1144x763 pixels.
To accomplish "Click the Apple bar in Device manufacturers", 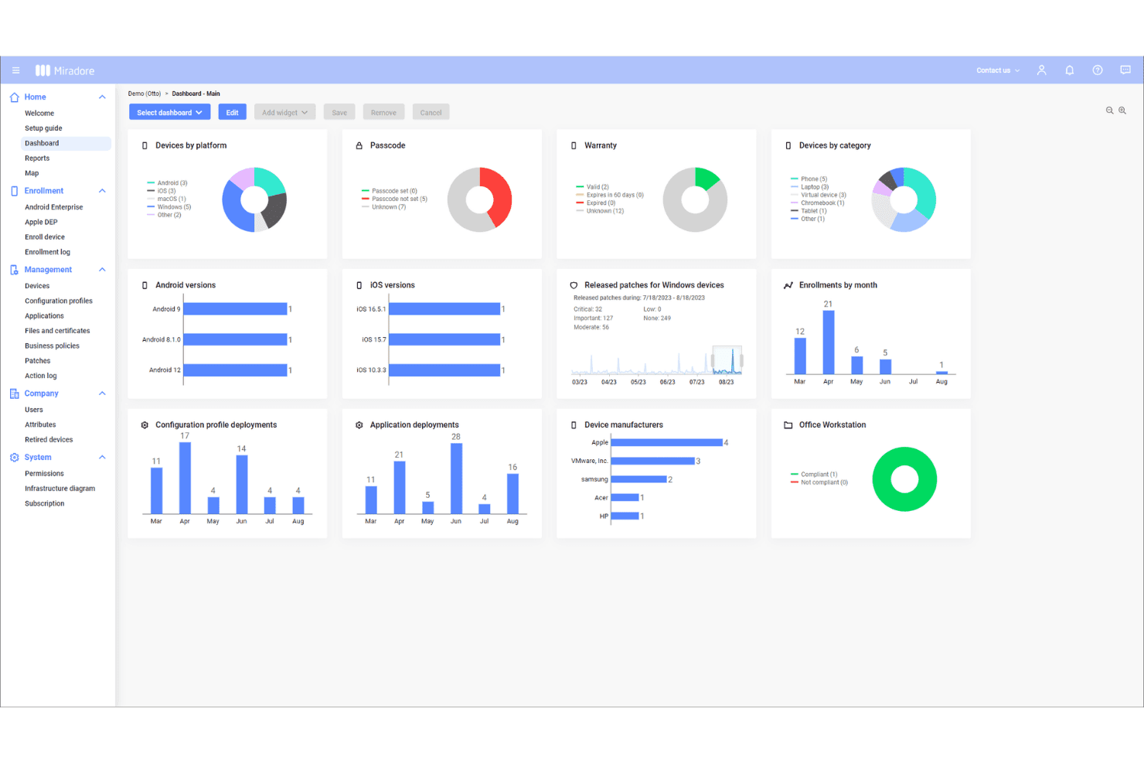I will point(667,442).
